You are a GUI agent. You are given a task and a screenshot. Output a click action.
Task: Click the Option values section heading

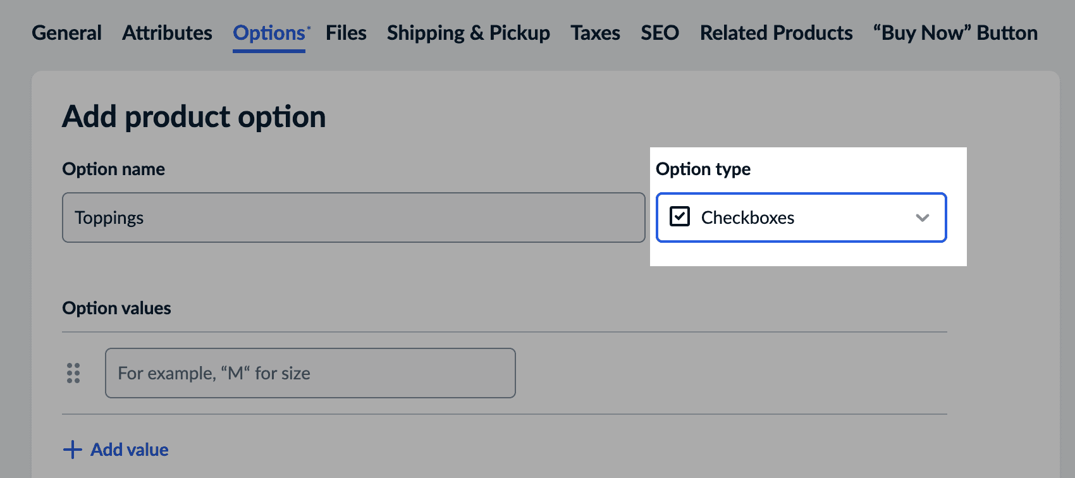pyautogui.click(x=116, y=308)
